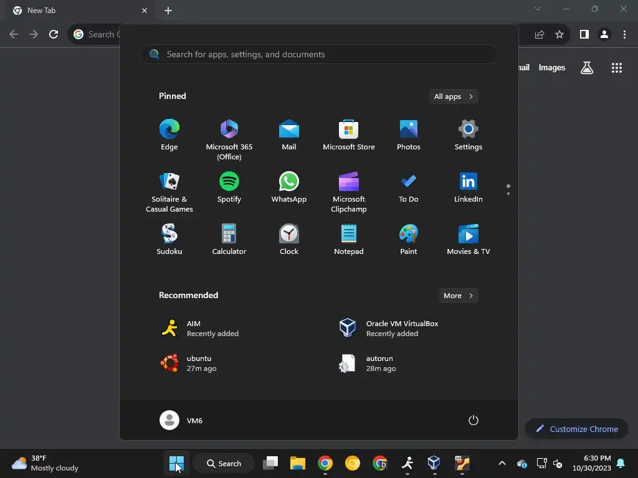Image resolution: width=638 pixels, height=478 pixels.
Task: Open the Google apps grid
Action: pyautogui.click(x=617, y=67)
